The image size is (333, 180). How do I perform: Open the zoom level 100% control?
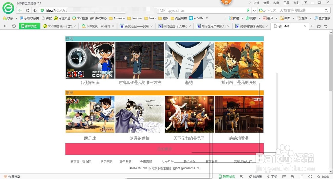point(323,177)
